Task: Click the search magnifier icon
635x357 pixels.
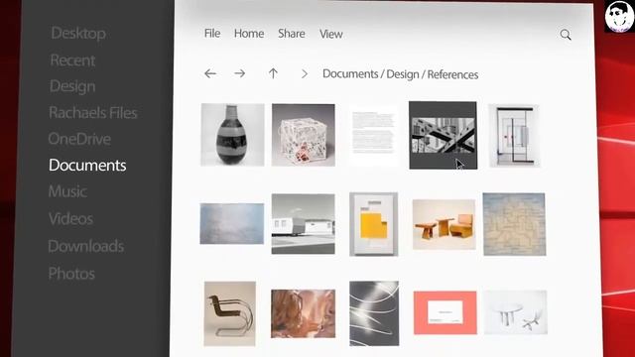Action: pos(566,35)
